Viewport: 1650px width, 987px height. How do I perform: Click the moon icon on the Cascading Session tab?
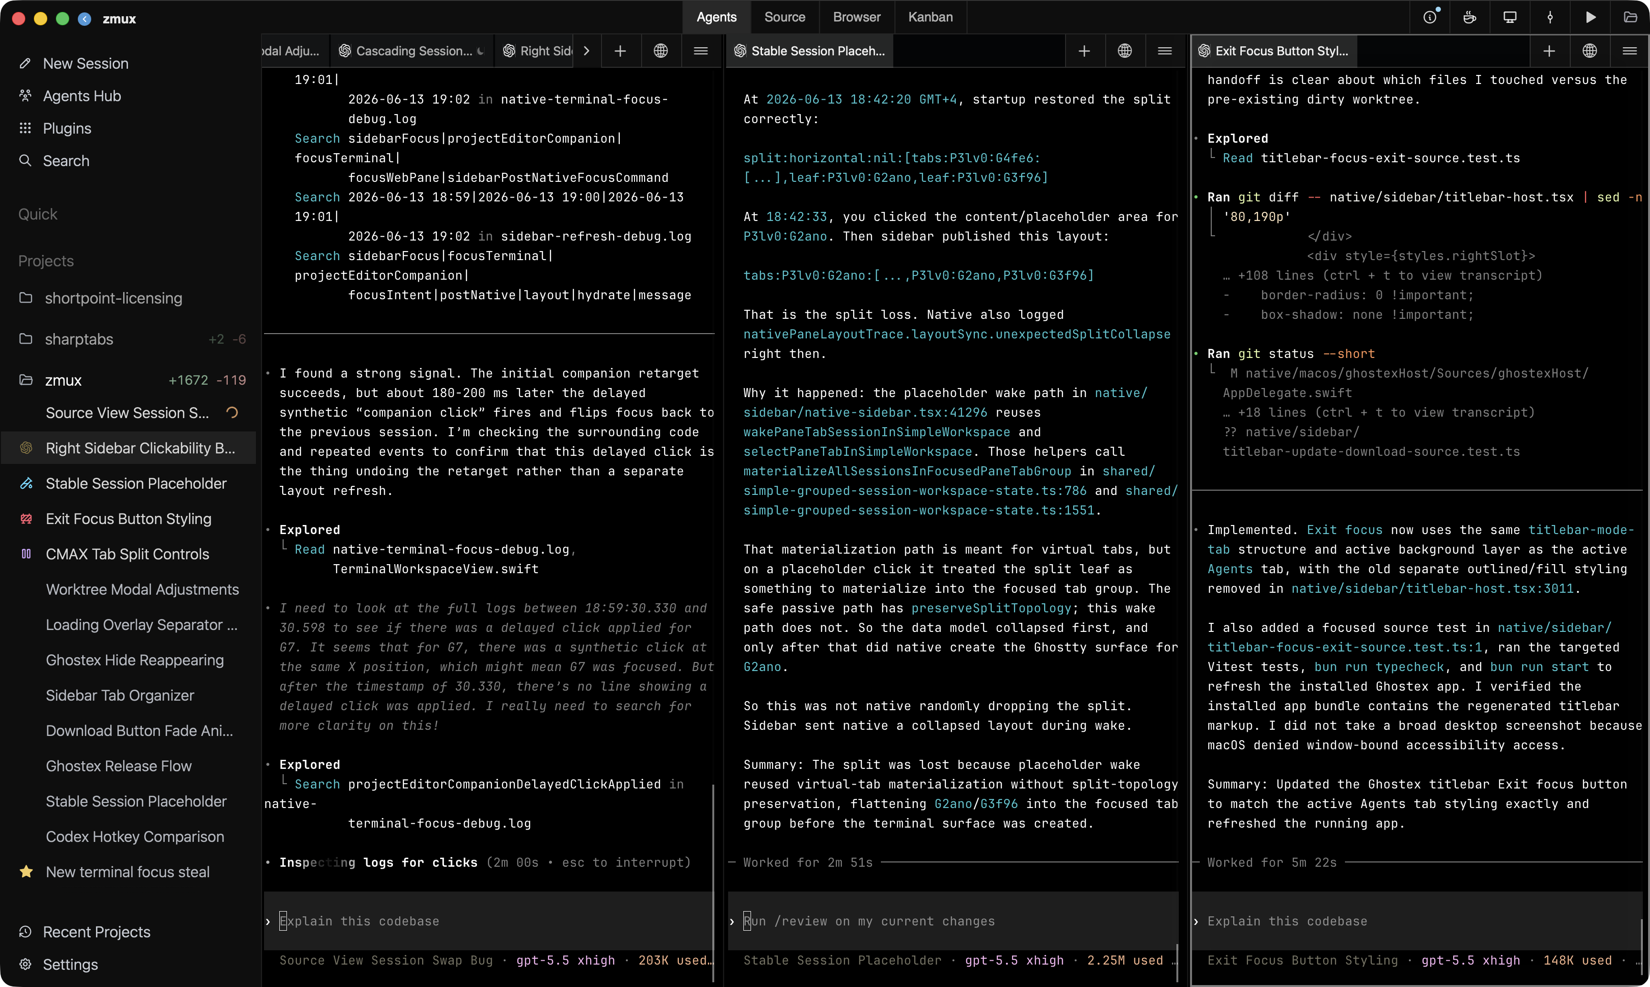point(480,51)
